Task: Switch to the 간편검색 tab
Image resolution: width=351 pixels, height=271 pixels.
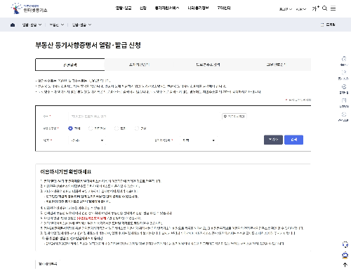Action: point(70,65)
